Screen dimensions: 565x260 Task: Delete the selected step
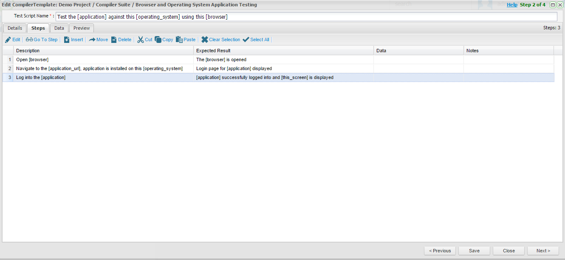[x=114, y=40]
